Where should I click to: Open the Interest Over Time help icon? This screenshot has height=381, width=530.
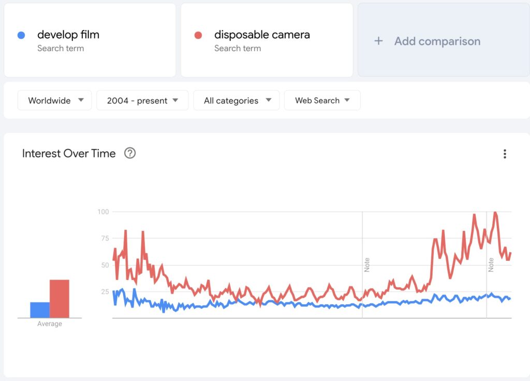coord(130,153)
